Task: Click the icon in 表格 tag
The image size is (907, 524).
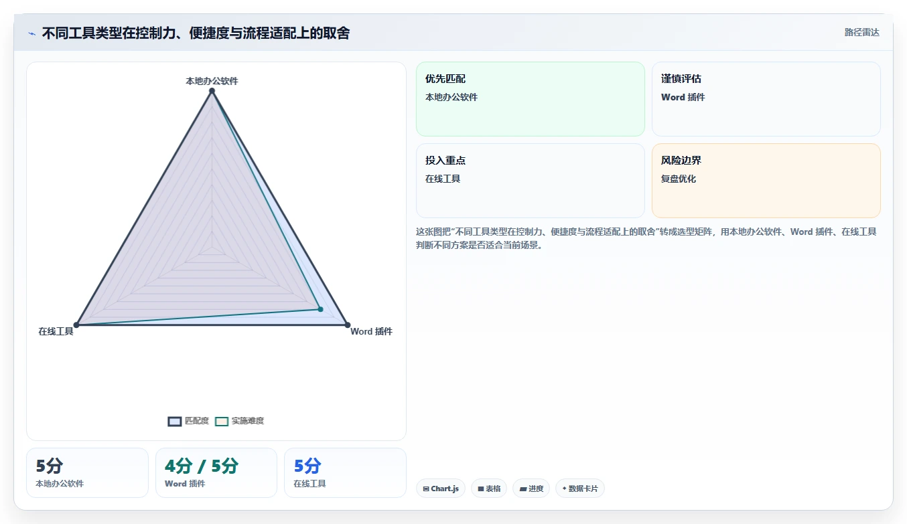Action: 480,489
